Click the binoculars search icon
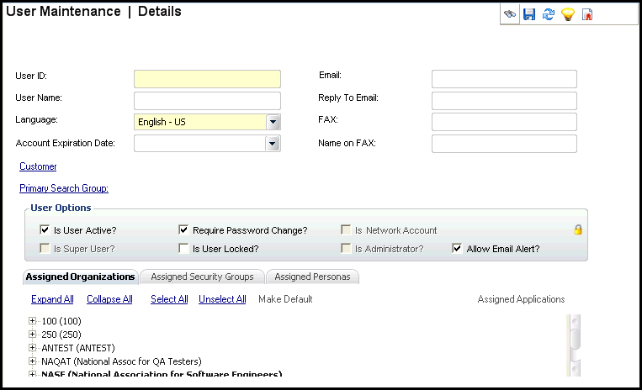Screen dimensions: 642x390 (x=510, y=14)
